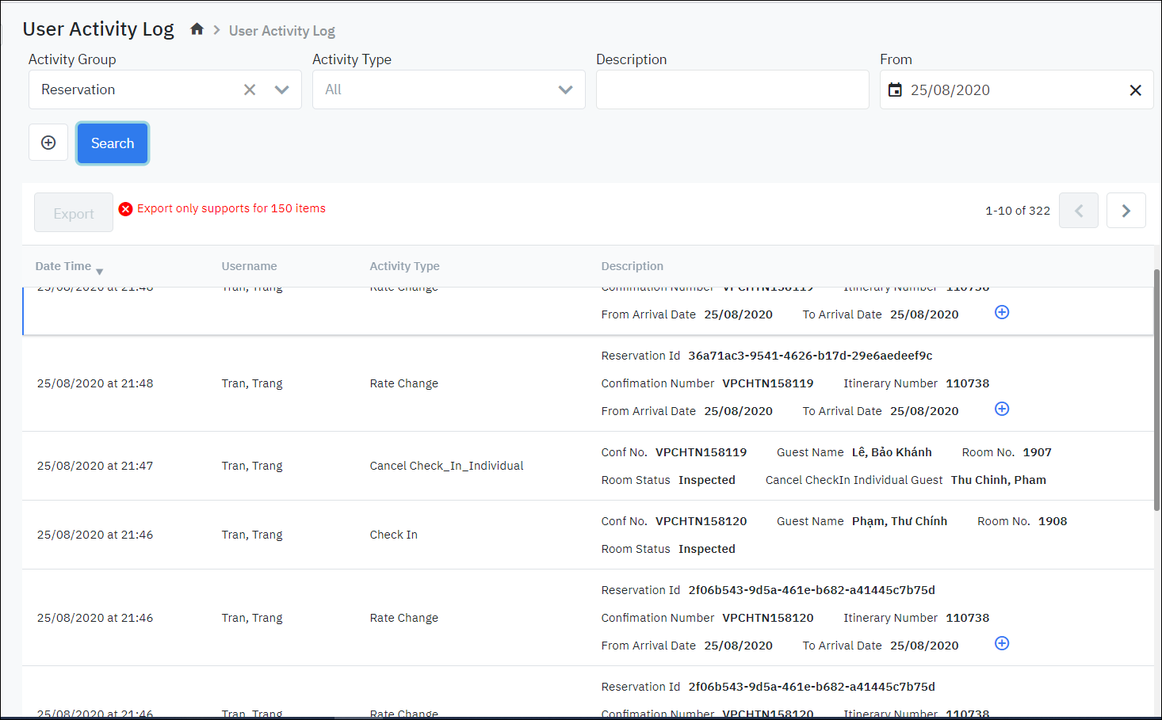Click the error icon beside the export warning
The width and height of the screenshot is (1162, 720).
tap(126, 208)
